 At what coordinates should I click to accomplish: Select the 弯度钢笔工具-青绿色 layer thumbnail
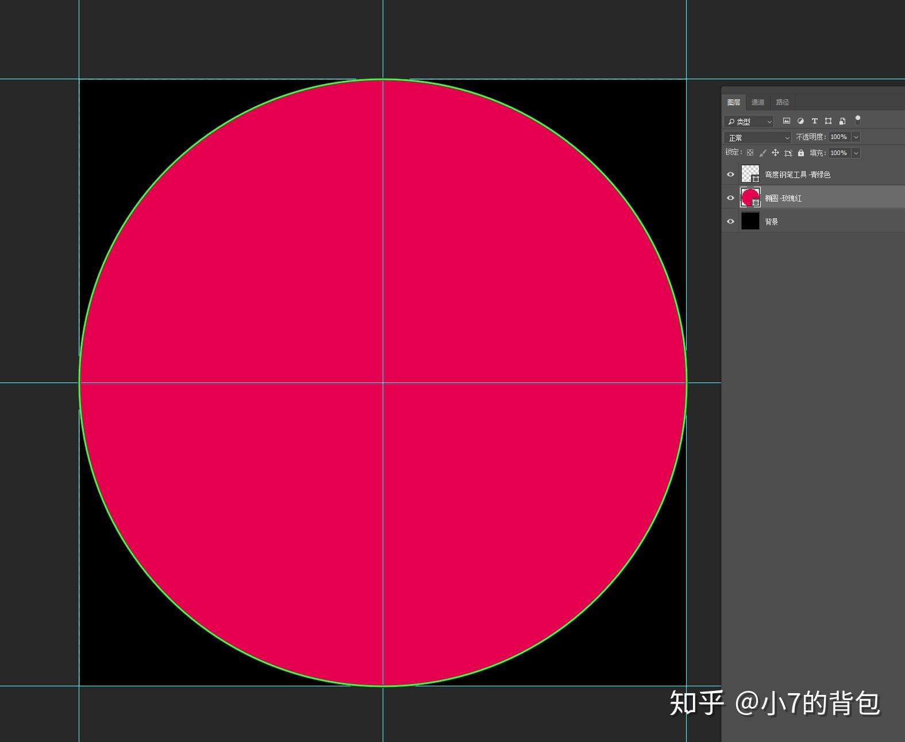(750, 174)
